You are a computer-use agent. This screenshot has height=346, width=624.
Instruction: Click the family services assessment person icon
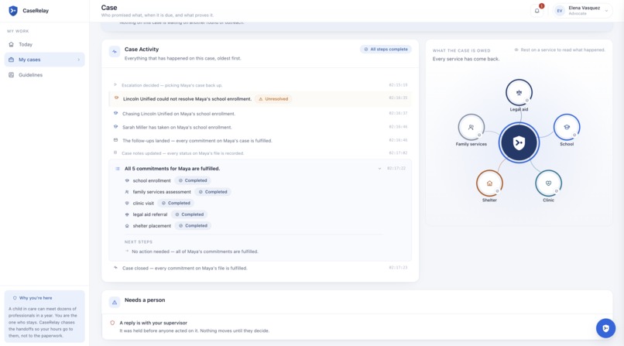point(127,192)
